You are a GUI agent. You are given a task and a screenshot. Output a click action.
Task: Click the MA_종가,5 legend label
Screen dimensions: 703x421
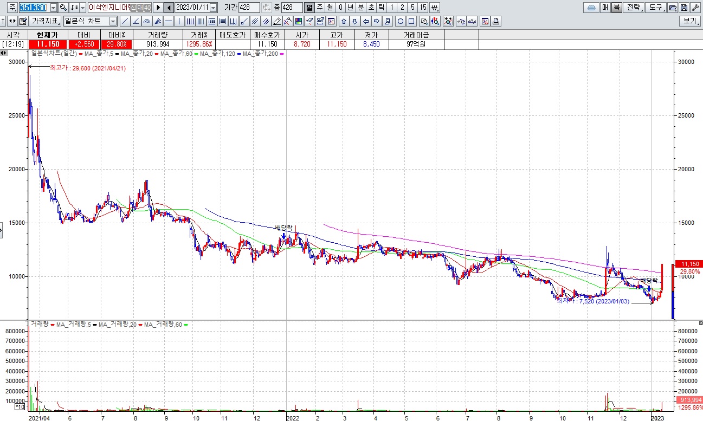(99, 54)
